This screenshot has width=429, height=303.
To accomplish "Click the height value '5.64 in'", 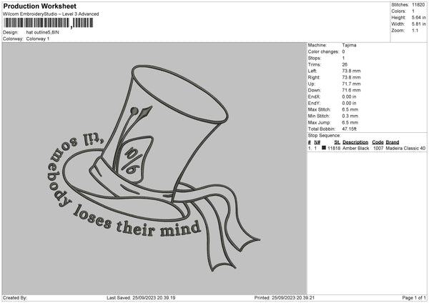I will 418,17.
